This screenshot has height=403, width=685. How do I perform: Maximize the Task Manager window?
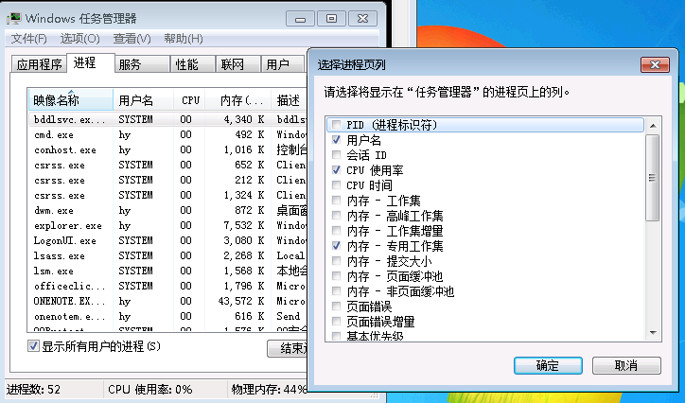pos(331,19)
